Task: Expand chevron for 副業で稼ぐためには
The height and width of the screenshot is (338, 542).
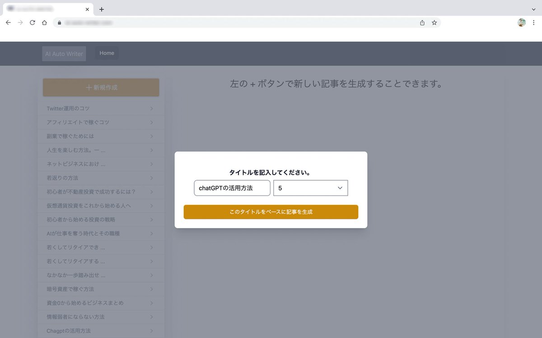Action: click(x=151, y=136)
